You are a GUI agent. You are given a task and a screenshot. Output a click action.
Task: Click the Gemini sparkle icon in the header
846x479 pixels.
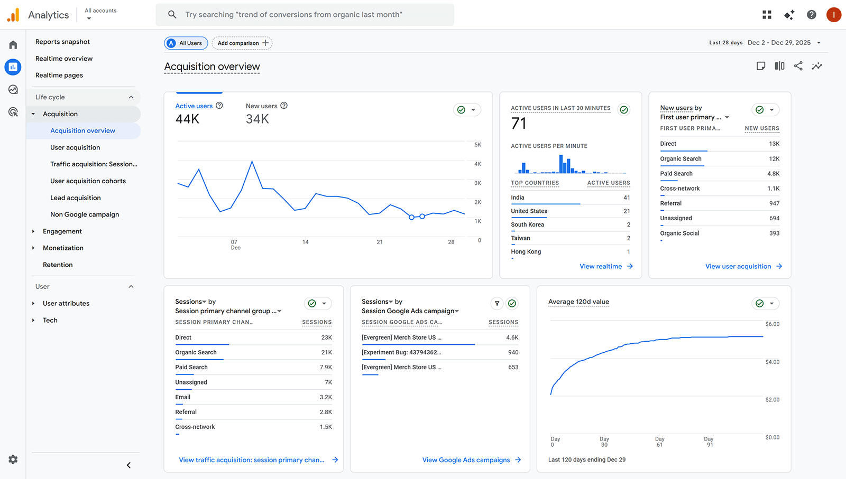coord(789,14)
